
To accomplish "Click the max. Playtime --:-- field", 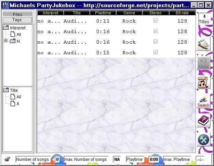I will tap(200, 159).
